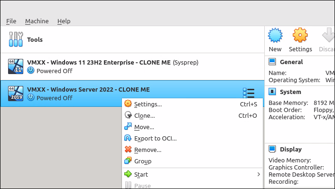Viewport: 335px width, 189px height.
Task: Click the General section monitor icon
Action: coord(272,62)
